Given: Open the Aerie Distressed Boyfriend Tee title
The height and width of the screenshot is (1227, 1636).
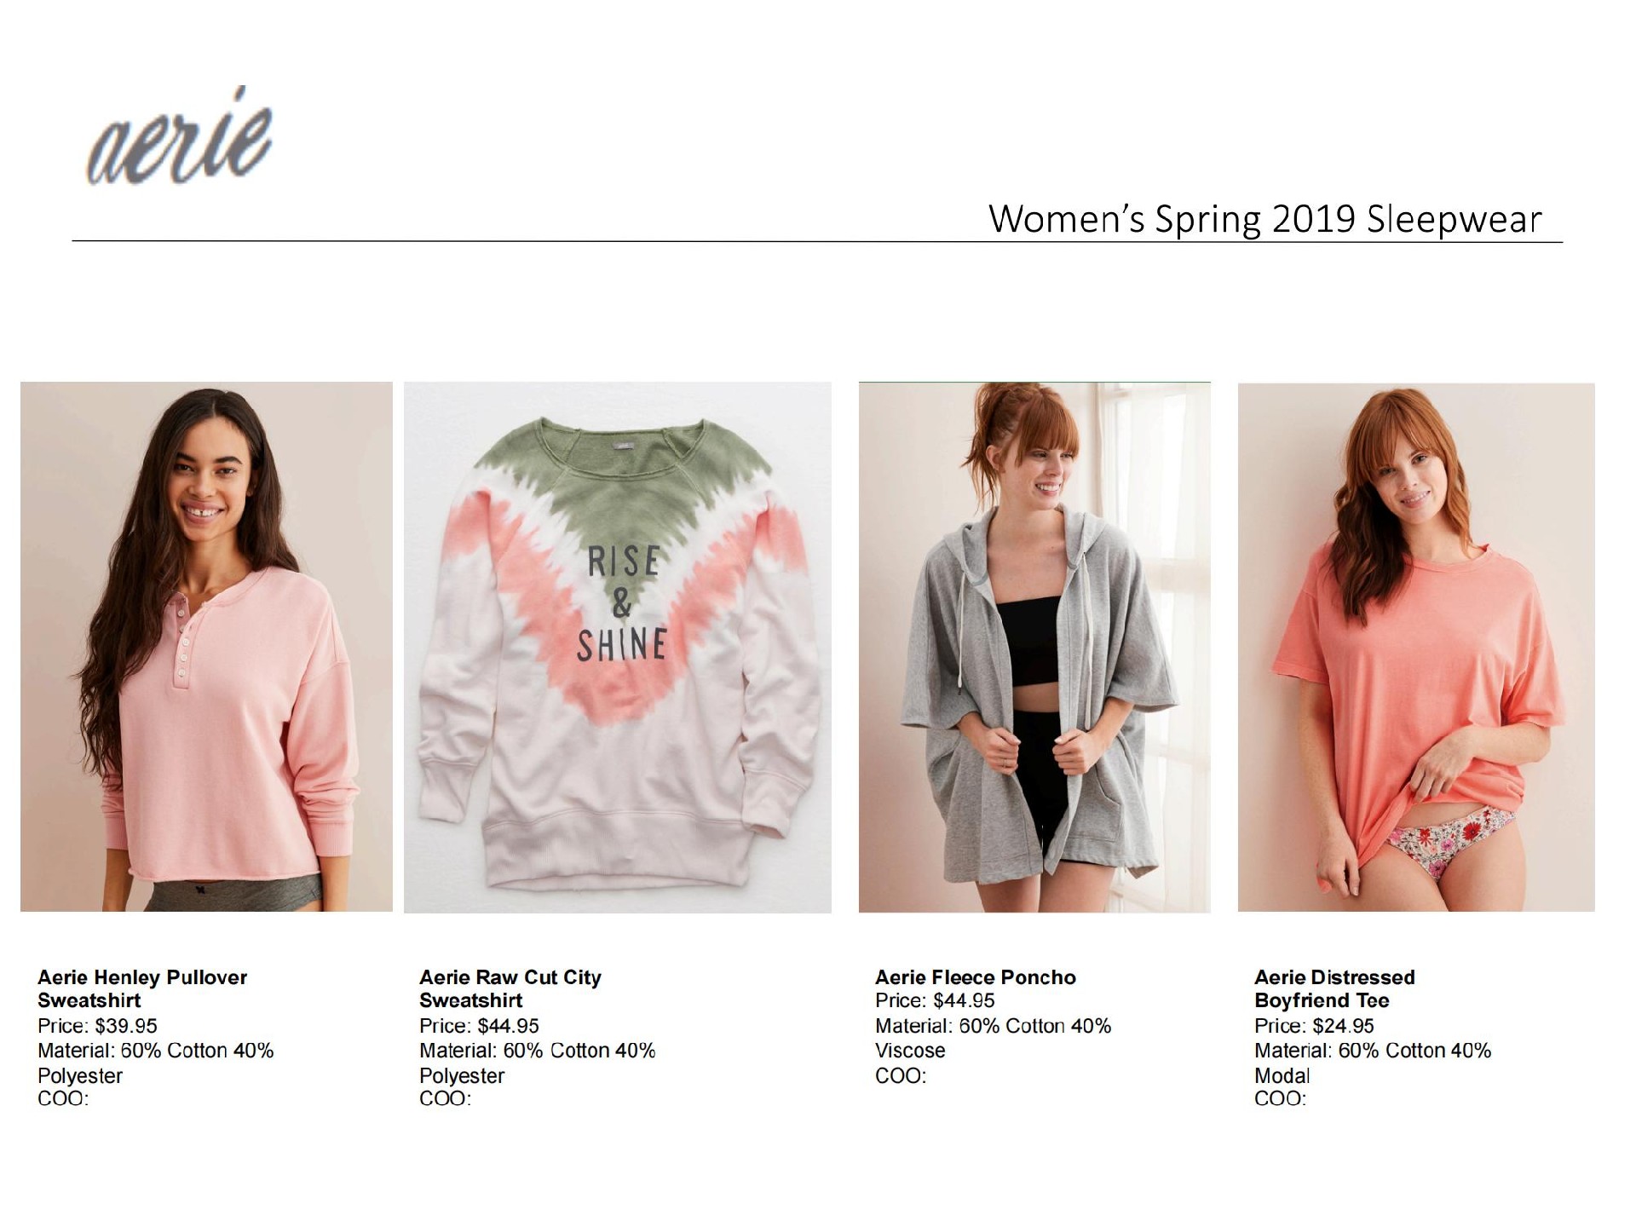Looking at the screenshot, I should click(x=1334, y=988).
